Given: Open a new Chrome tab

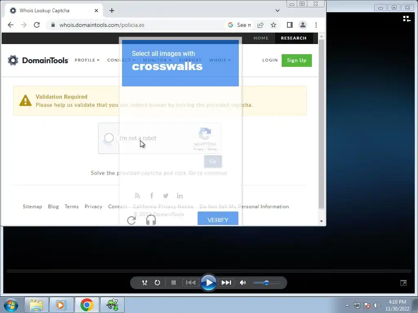Looking at the screenshot, I should pyautogui.click(x=112, y=11).
